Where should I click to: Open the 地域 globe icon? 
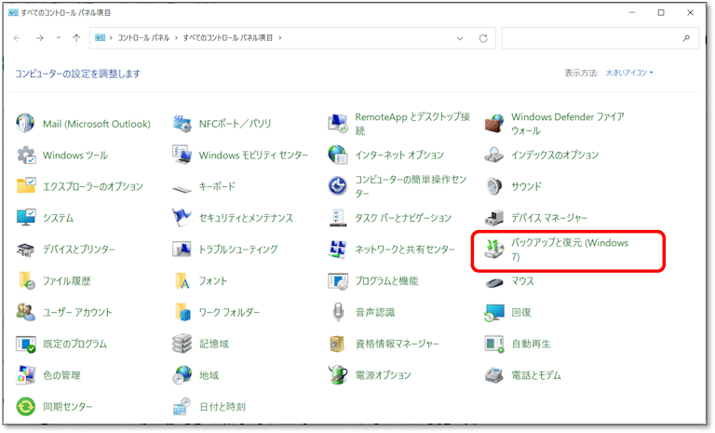click(x=182, y=375)
